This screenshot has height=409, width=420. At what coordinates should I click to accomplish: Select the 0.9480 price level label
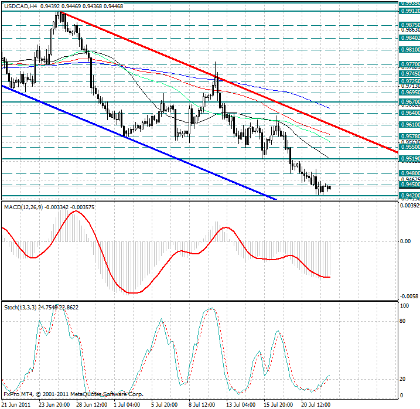(409, 173)
